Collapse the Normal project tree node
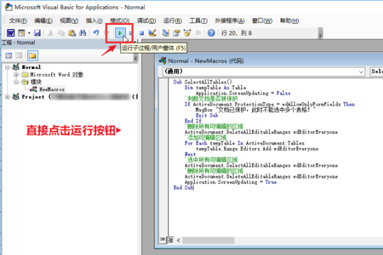 click(7, 67)
